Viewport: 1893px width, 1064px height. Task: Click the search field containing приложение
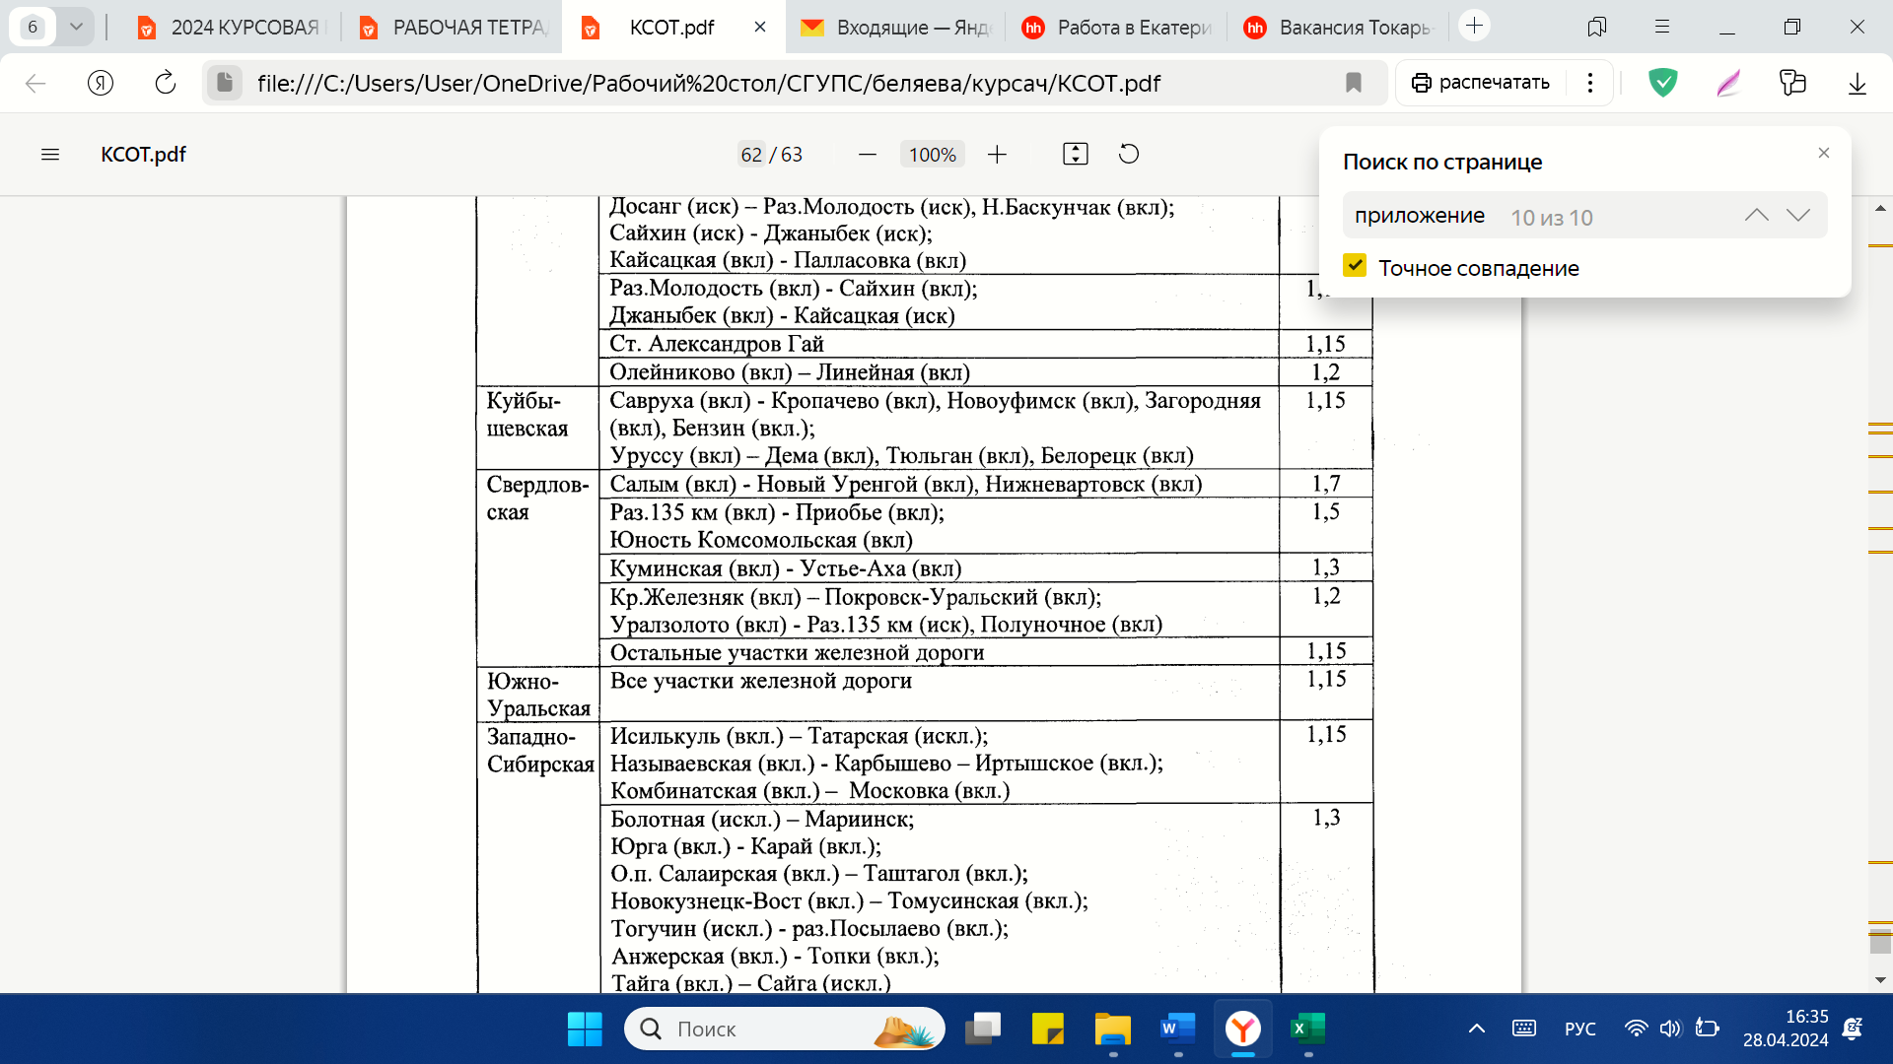[1538, 216]
